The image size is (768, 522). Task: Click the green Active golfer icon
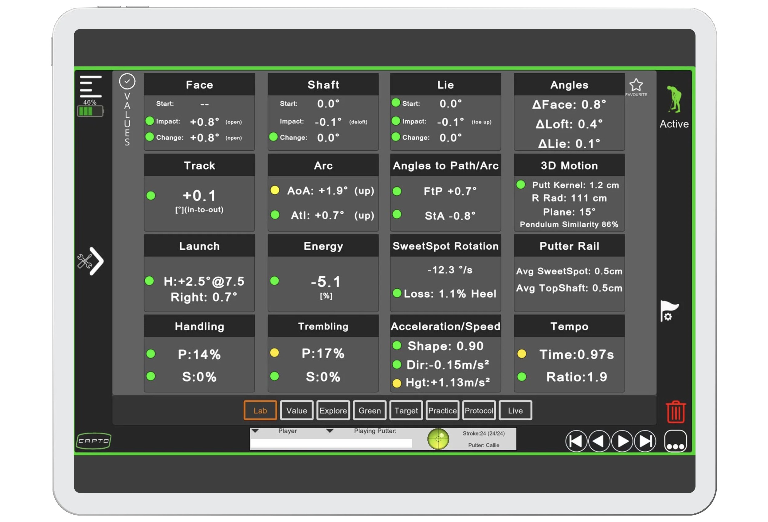coord(674,99)
